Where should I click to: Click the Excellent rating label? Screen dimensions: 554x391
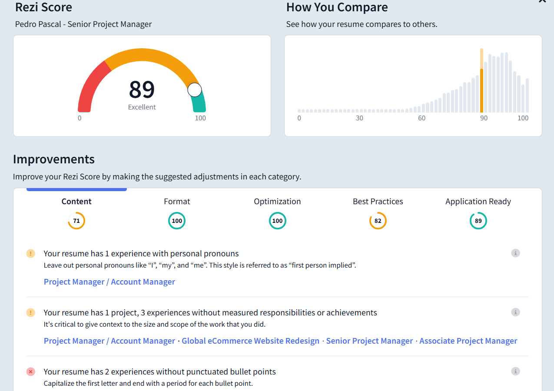[142, 107]
